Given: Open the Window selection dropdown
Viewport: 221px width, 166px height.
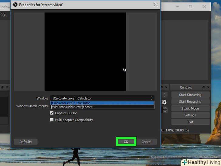Looking at the screenshot, I should click(x=102, y=98).
